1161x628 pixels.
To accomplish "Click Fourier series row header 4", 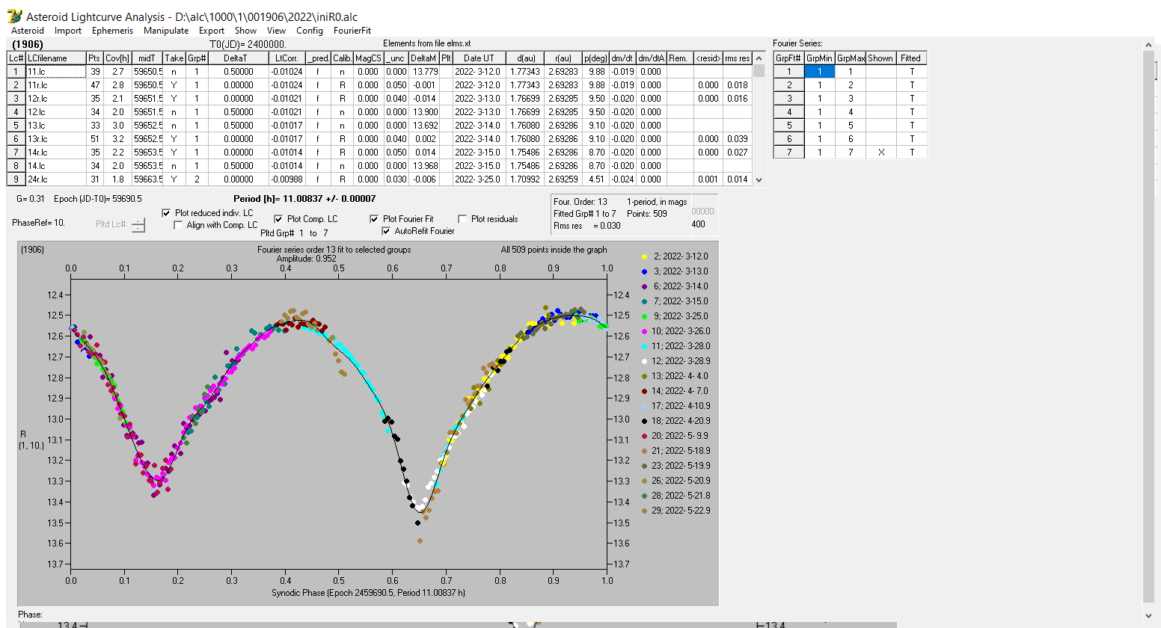I will click(789, 112).
